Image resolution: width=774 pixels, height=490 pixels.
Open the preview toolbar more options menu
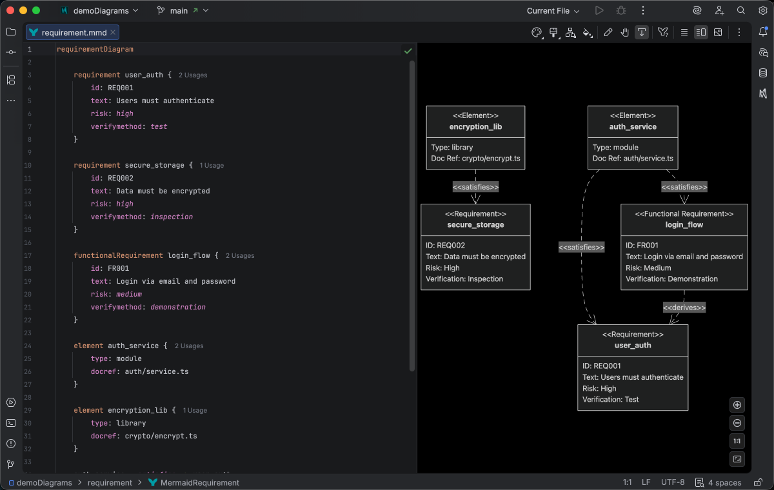click(739, 32)
